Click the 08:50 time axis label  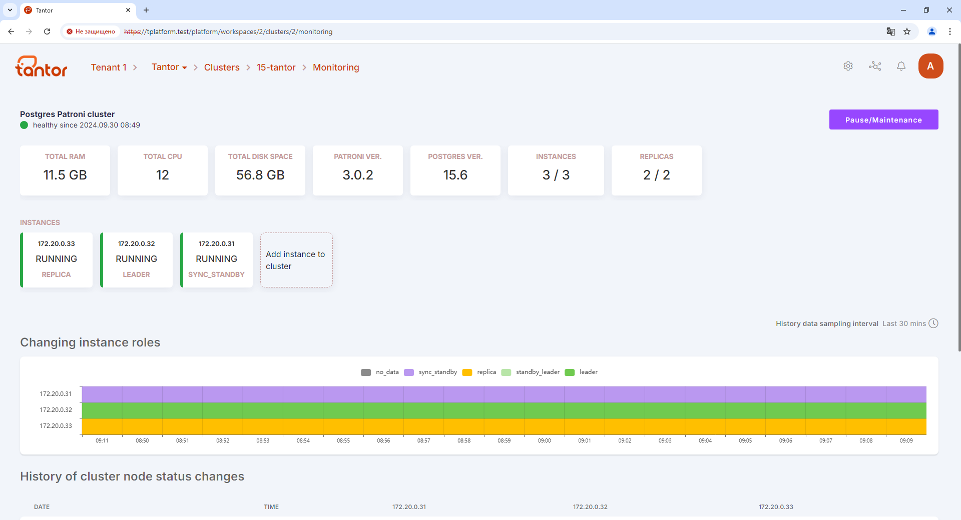click(142, 440)
